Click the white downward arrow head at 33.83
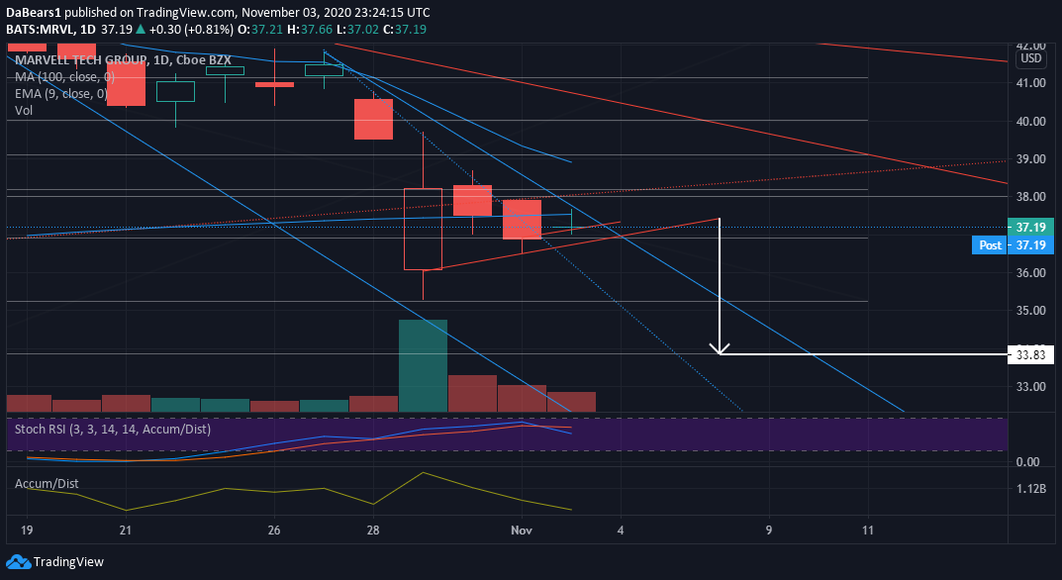Image resolution: width=1062 pixels, height=580 pixels. [720, 349]
